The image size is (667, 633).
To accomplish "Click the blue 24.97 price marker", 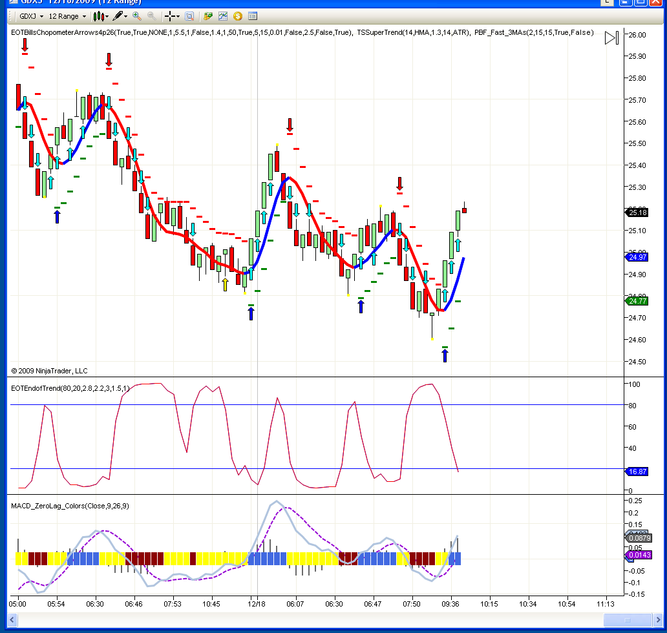I will pyautogui.click(x=637, y=257).
